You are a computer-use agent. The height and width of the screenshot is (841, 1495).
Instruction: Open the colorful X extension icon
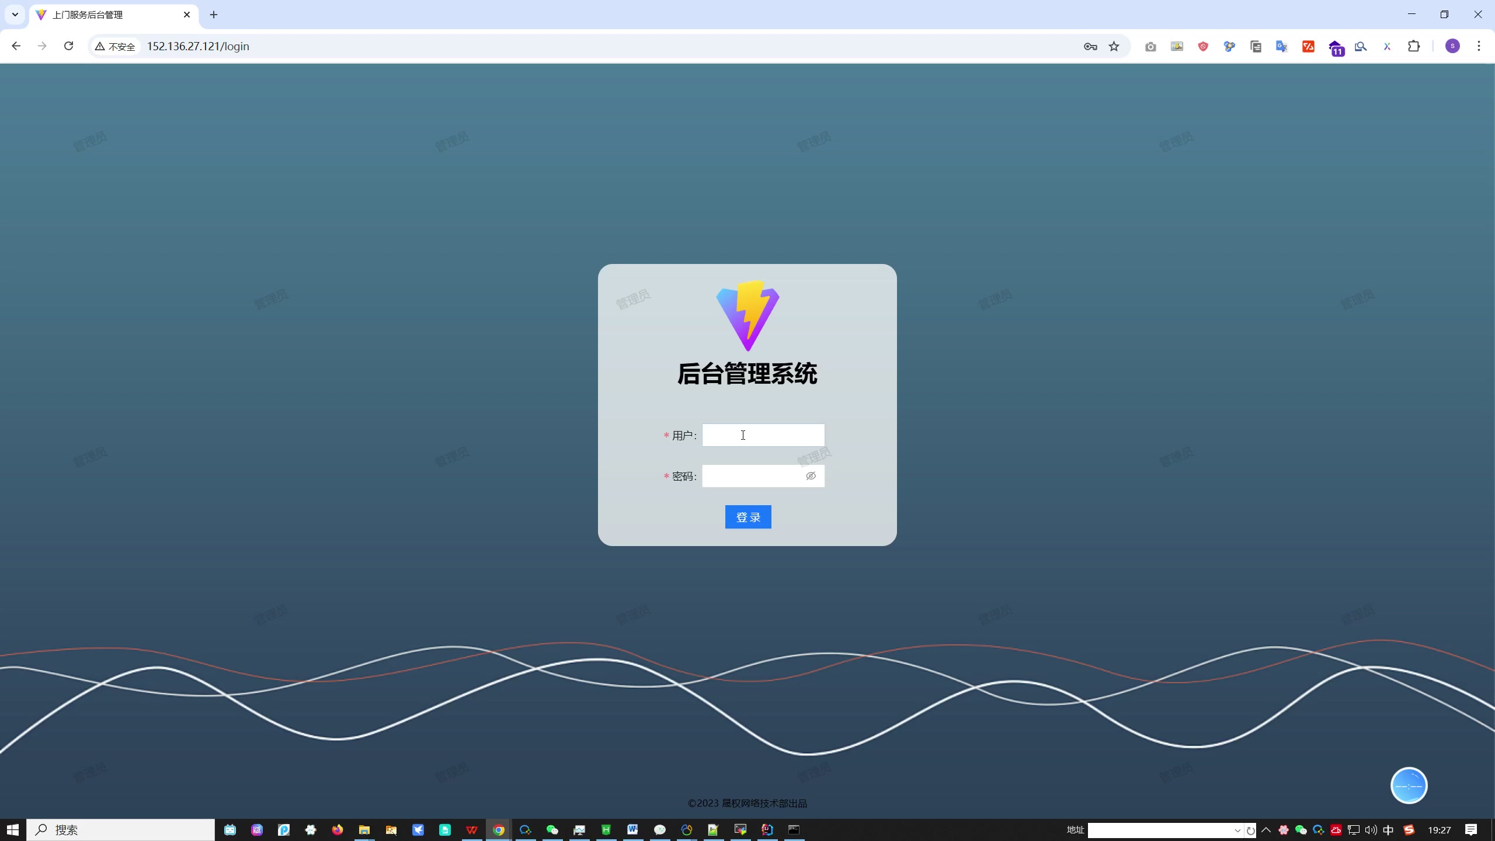(x=1387, y=46)
